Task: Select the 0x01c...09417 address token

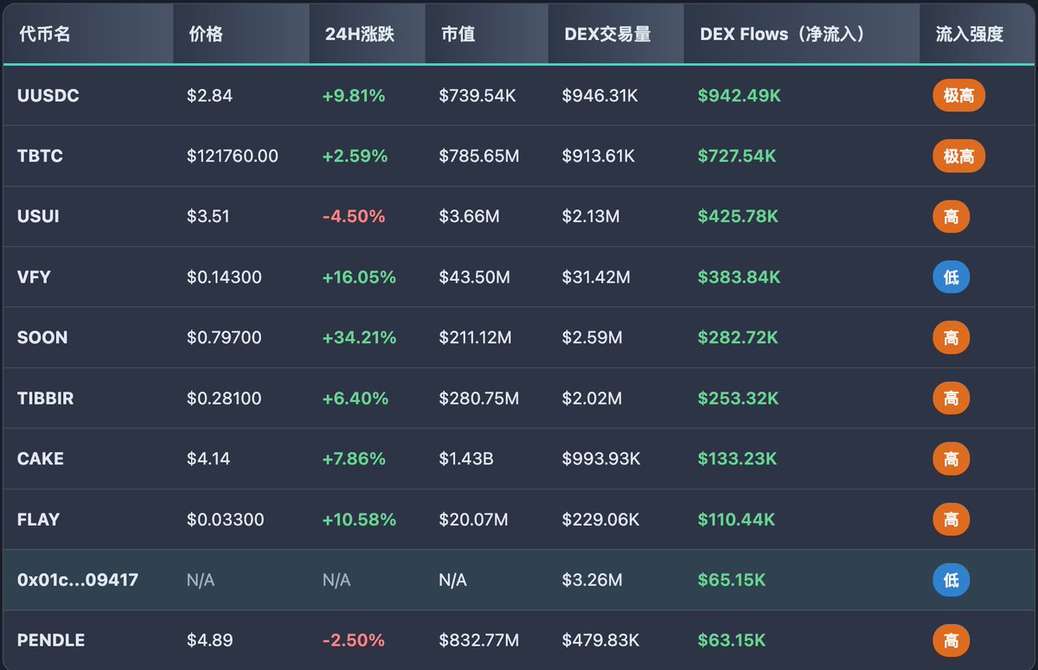Action: click(x=77, y=580)
